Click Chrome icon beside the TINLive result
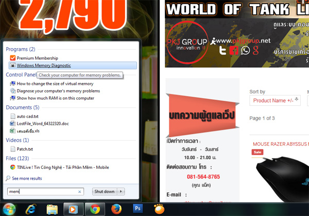Viewport: 309px width, 216px height. pyautogui.click(x=12, y=167)
